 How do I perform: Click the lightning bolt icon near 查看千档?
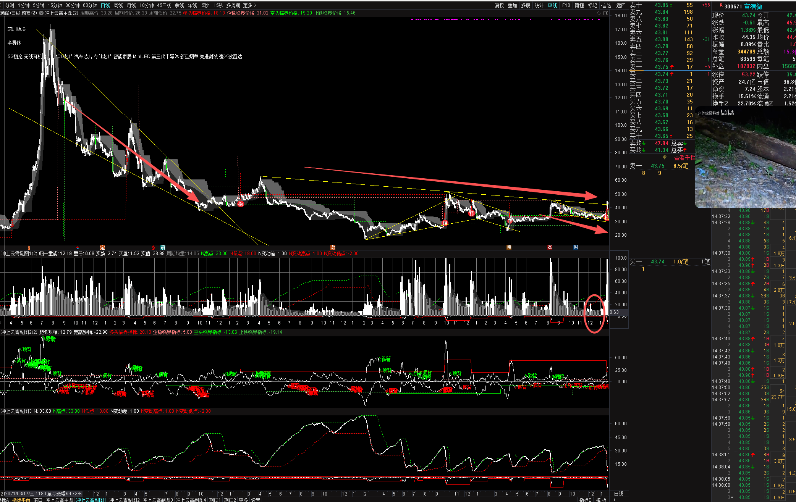(x=665, y=157)
